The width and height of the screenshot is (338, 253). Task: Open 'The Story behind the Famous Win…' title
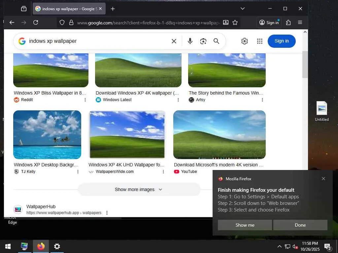(226, 93)
